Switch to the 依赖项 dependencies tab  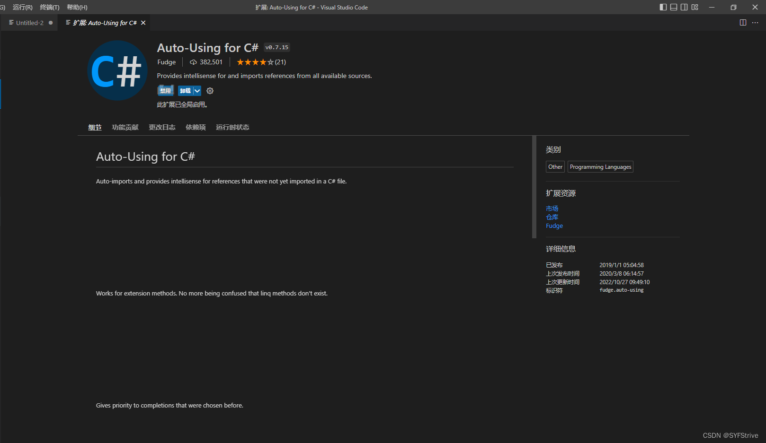coord(196,127)
